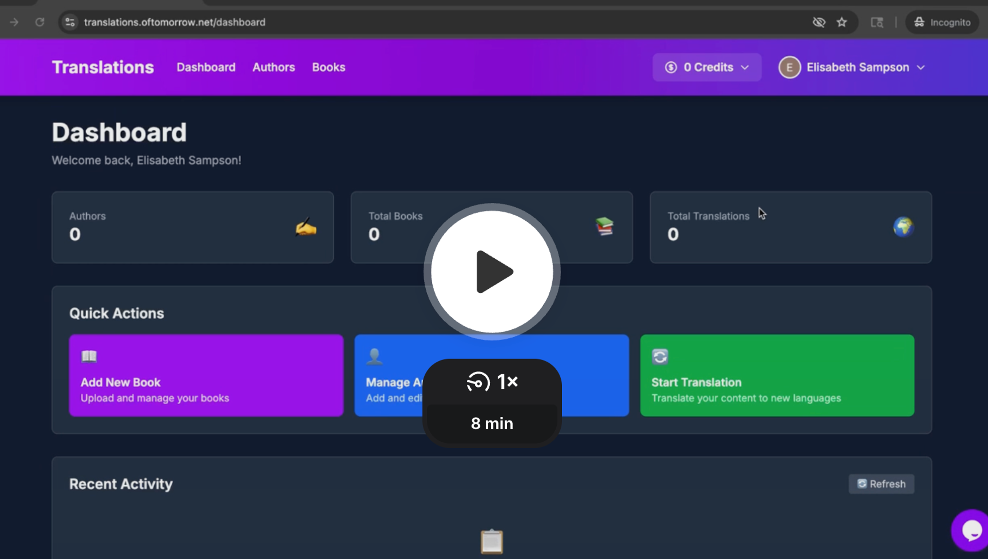This screenshot has width=988, height=559.
Task: Expand the 0 Credits dropdown
Action: (x=707, y=67)
